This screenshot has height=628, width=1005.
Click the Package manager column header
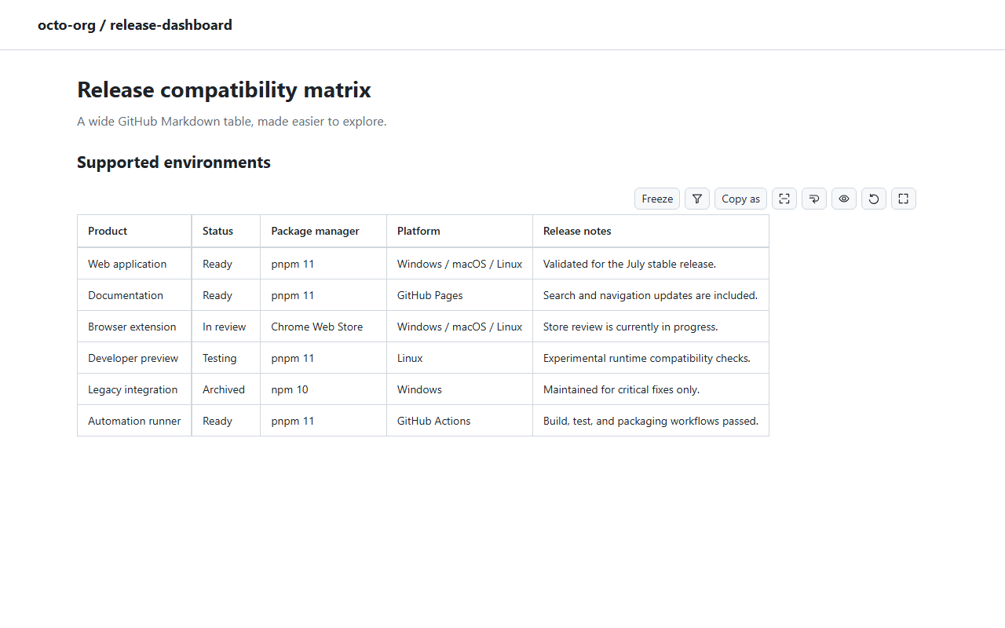[323, 231]
